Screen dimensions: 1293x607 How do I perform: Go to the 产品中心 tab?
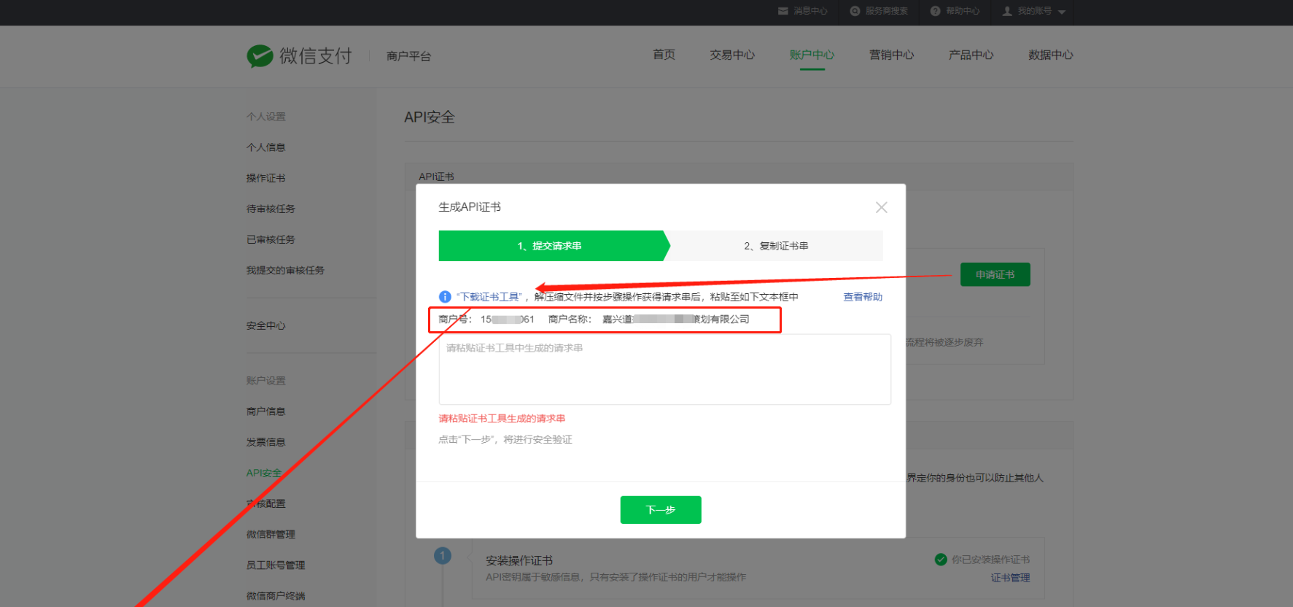pos(971,55)
